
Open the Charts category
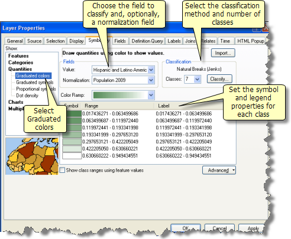(16, 102)
